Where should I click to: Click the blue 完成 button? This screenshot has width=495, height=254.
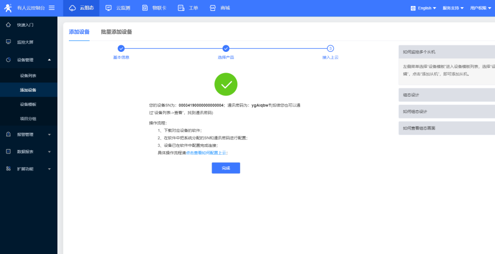pos(225,168)
